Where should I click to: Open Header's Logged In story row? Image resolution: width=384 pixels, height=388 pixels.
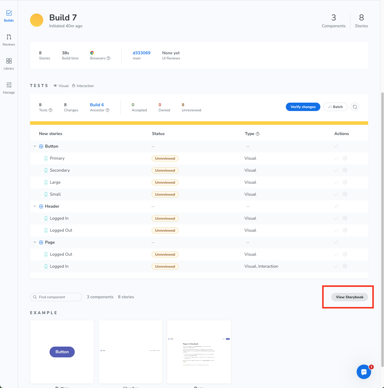pyautogui.click(x=199, y=218)
